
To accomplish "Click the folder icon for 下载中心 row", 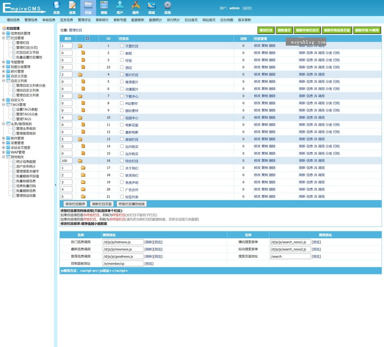I will (80, 96).
